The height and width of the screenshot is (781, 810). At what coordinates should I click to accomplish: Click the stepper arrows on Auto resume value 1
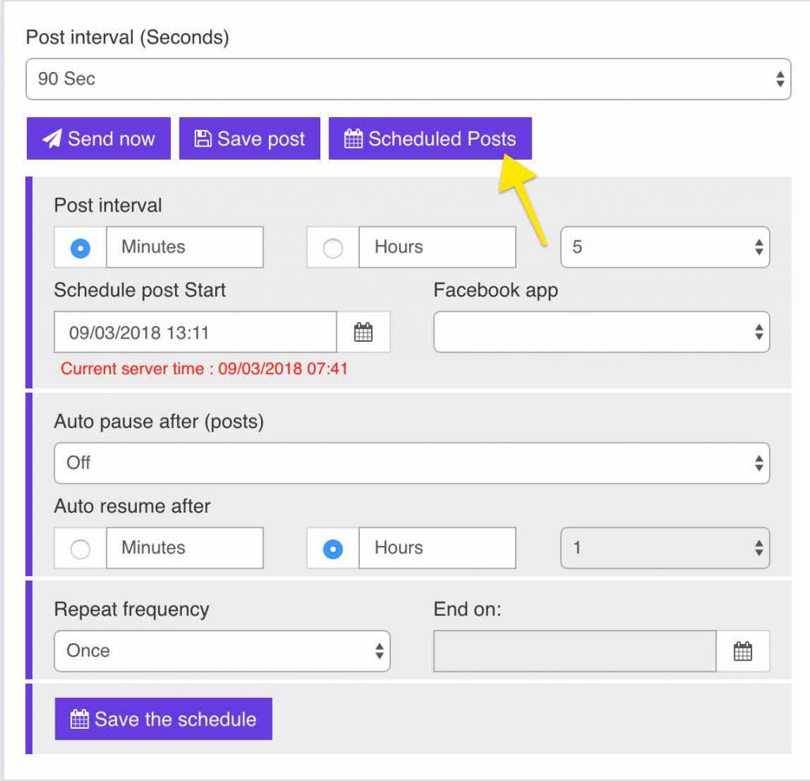pos(759,548)
